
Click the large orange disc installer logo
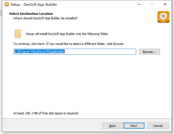tap(163, 17)
